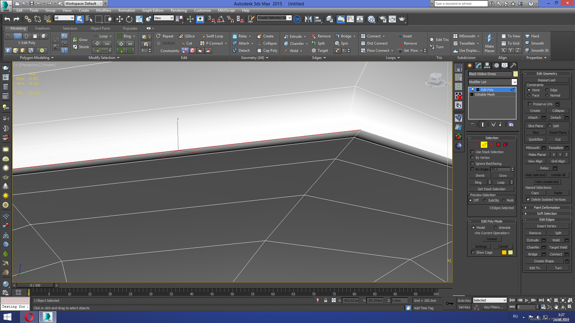This screenshot has height=323, width=575.
Task: Select the Move transform tool
Action: click(x=119, y=19)
